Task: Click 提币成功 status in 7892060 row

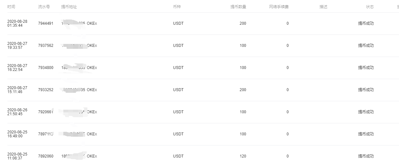Action: [366, 156]
